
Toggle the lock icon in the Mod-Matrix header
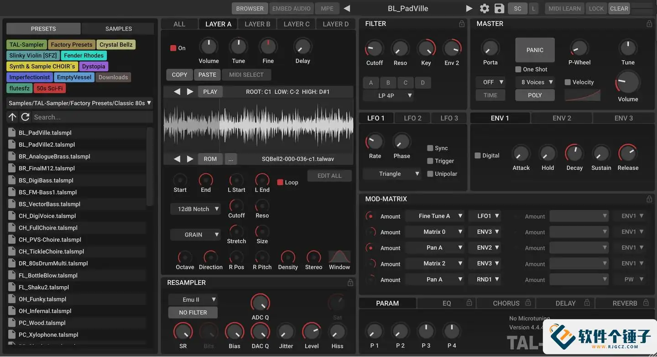[x=649, y=199]
